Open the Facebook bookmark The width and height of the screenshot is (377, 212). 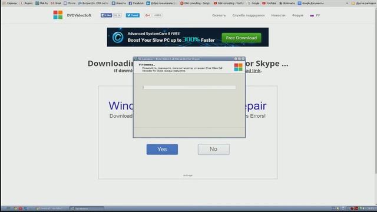tap(136, 3)
